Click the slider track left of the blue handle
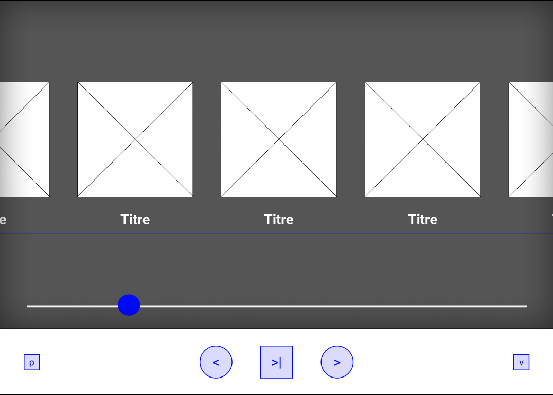This screenshot has height=395, width=553. pyautogui.click(x=72, y=306)
